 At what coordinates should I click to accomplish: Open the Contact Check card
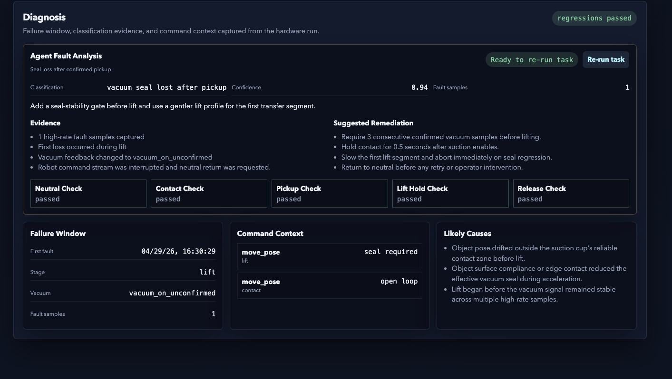[209, 193]
